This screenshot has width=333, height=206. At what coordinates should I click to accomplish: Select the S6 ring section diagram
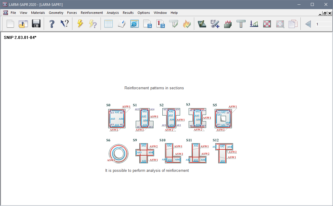(118, 153)
